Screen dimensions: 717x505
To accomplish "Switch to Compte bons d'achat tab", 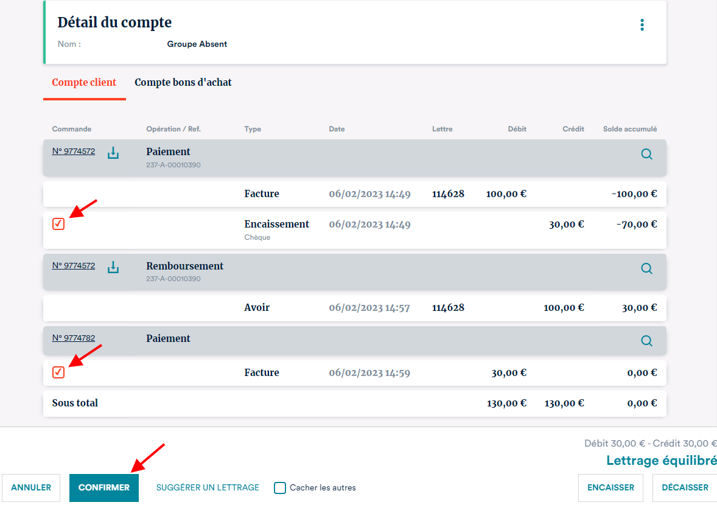I will click(183, 82).
